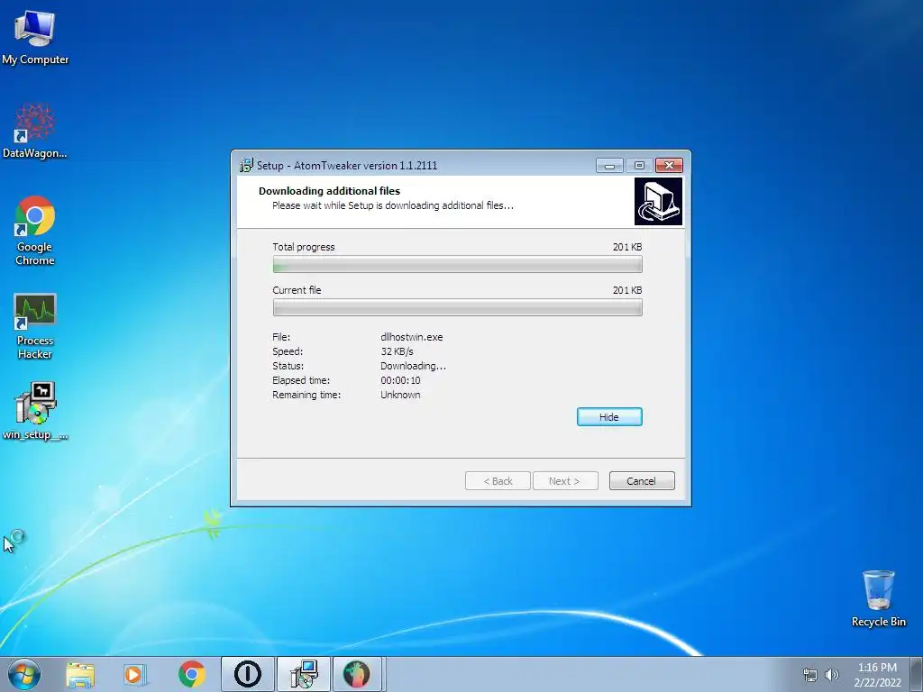Open volume control tray icon
This screenshot has width=923, height=692.
(831, 675)
